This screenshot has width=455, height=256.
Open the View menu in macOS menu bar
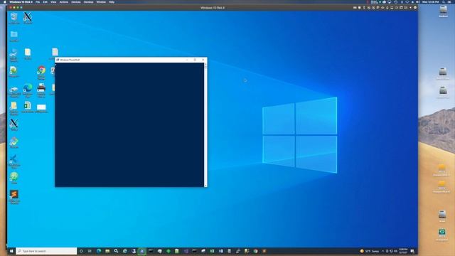53,1
